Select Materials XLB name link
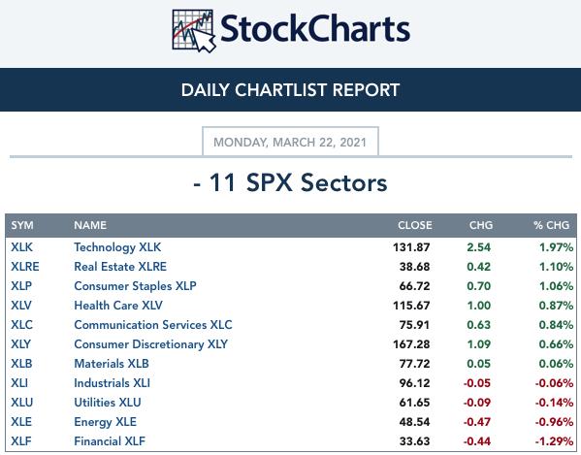The height and width of the screenshot is (455, 581). pos(112,364)
